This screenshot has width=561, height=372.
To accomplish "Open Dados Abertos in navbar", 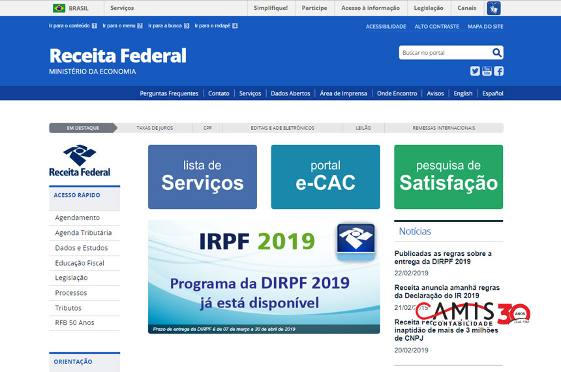I will coord(290,93).
